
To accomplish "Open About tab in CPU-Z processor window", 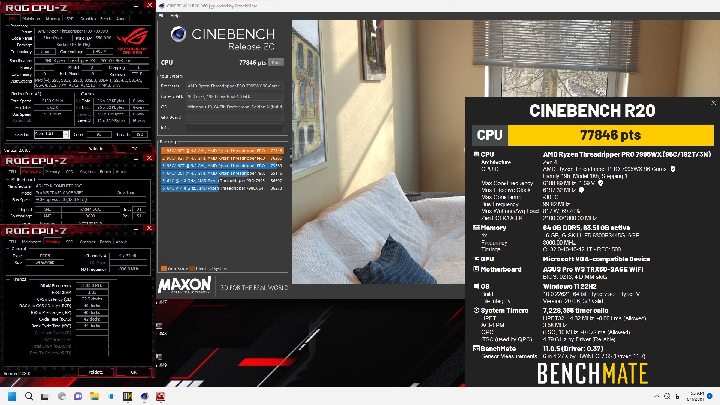I will click(121, 19).
